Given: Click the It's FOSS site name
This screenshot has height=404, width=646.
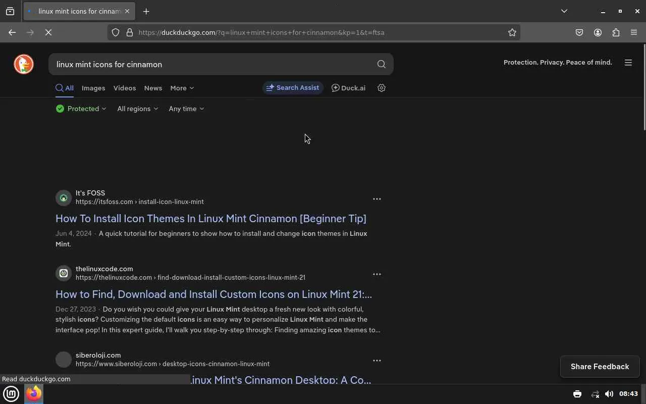Looking at the screenshot, I should point(90,193).
